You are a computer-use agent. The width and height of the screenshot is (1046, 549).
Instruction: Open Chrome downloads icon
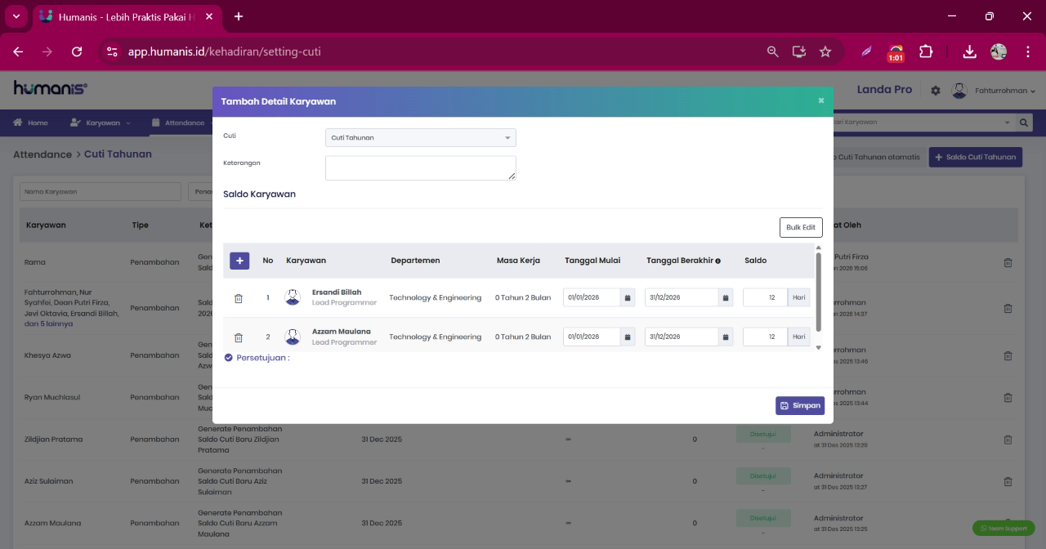click(969, 51)
